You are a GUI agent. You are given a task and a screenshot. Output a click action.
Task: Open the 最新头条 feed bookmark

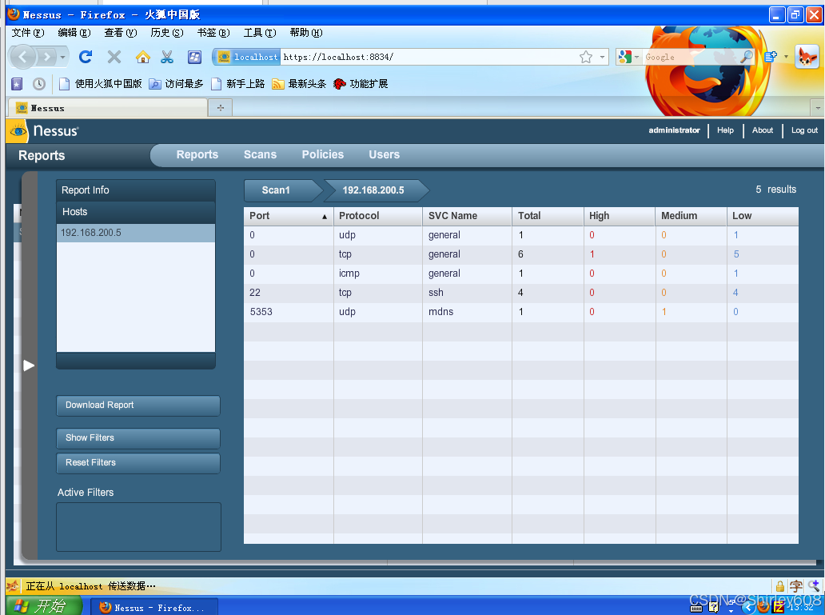(x=299, y=84)
